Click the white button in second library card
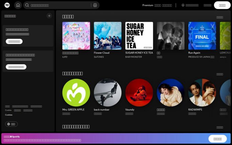This screenshot has width=232, height=145. pyautogui.click(x=16, y=67)
